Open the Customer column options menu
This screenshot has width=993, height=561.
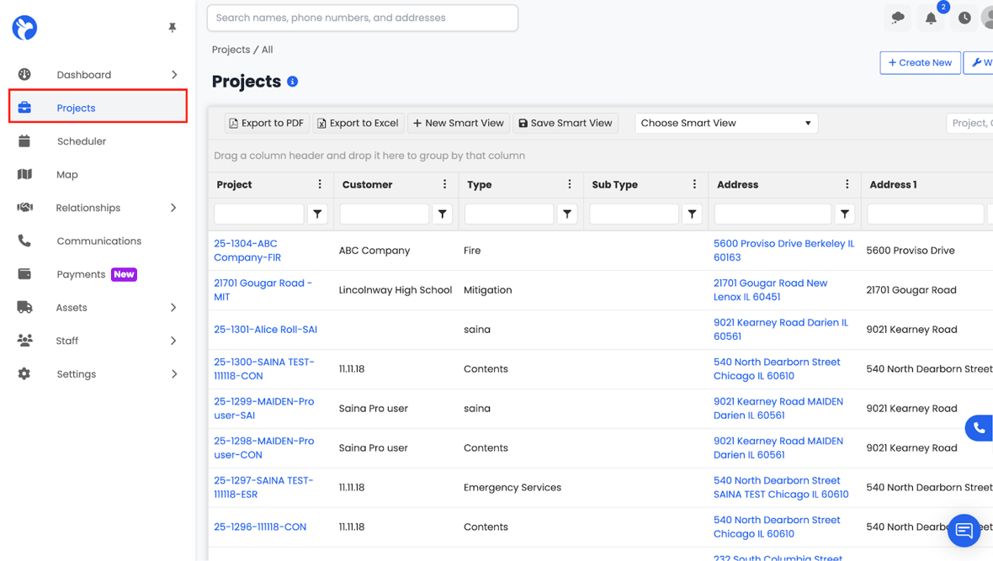[444, 184]
